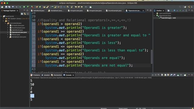Image resolution: width=194 pixels, height=109 pixels.
Task: Expand the JRE System Library node
Action: [3, 18]
